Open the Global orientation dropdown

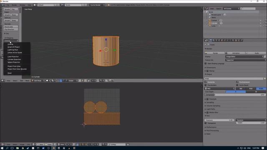tap(73, 80)
